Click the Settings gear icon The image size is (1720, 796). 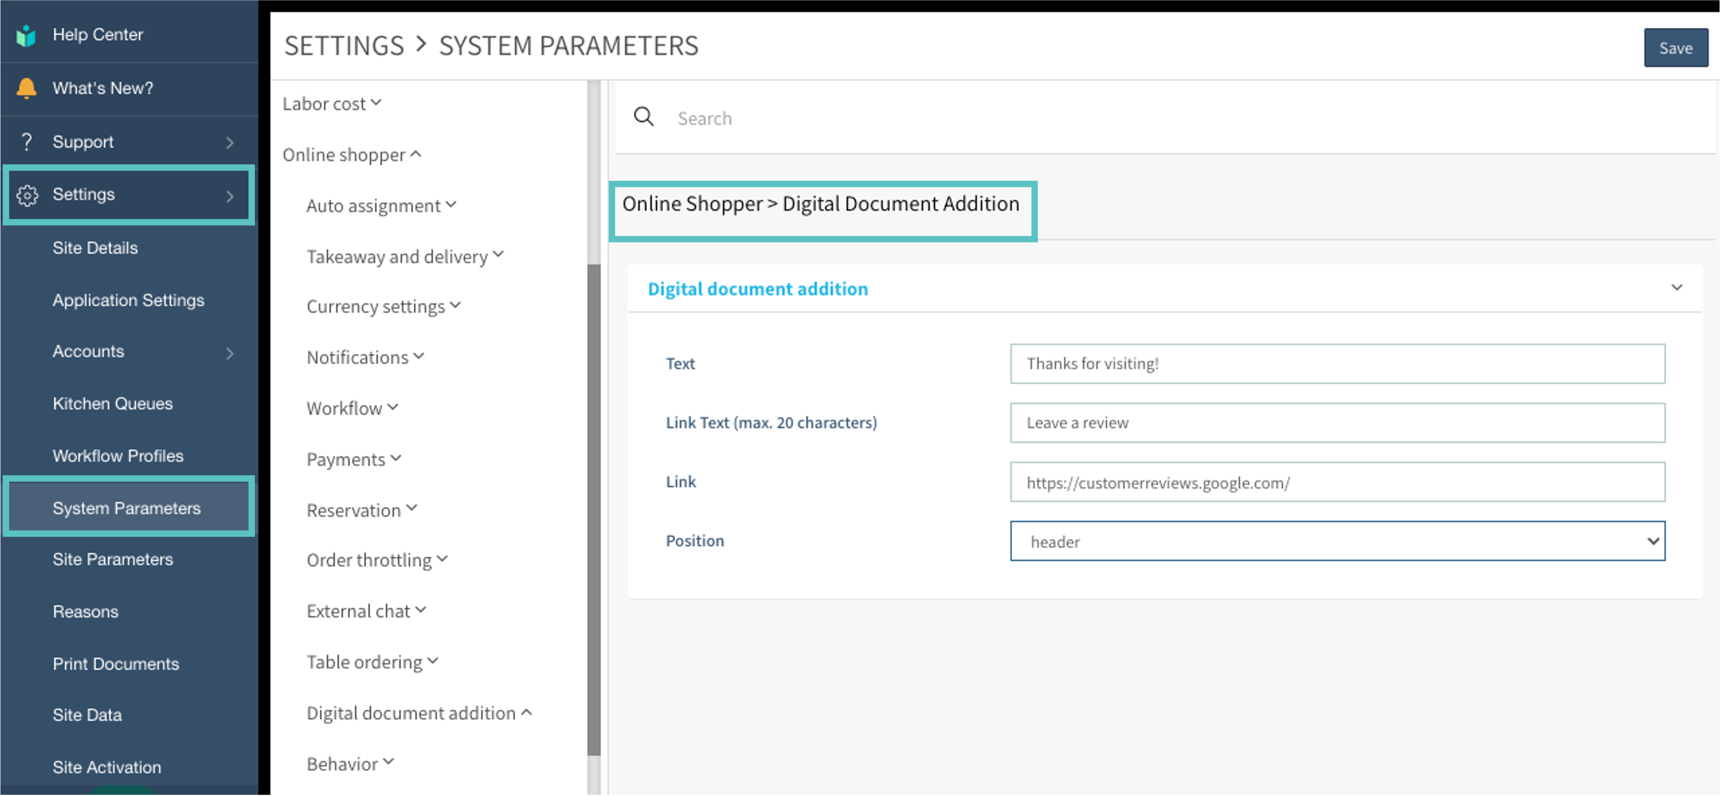[27, 195]
